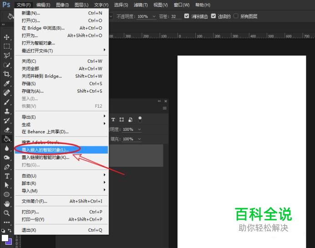
Task: Click the shape layer filter icon
Action: pos(122,120)
